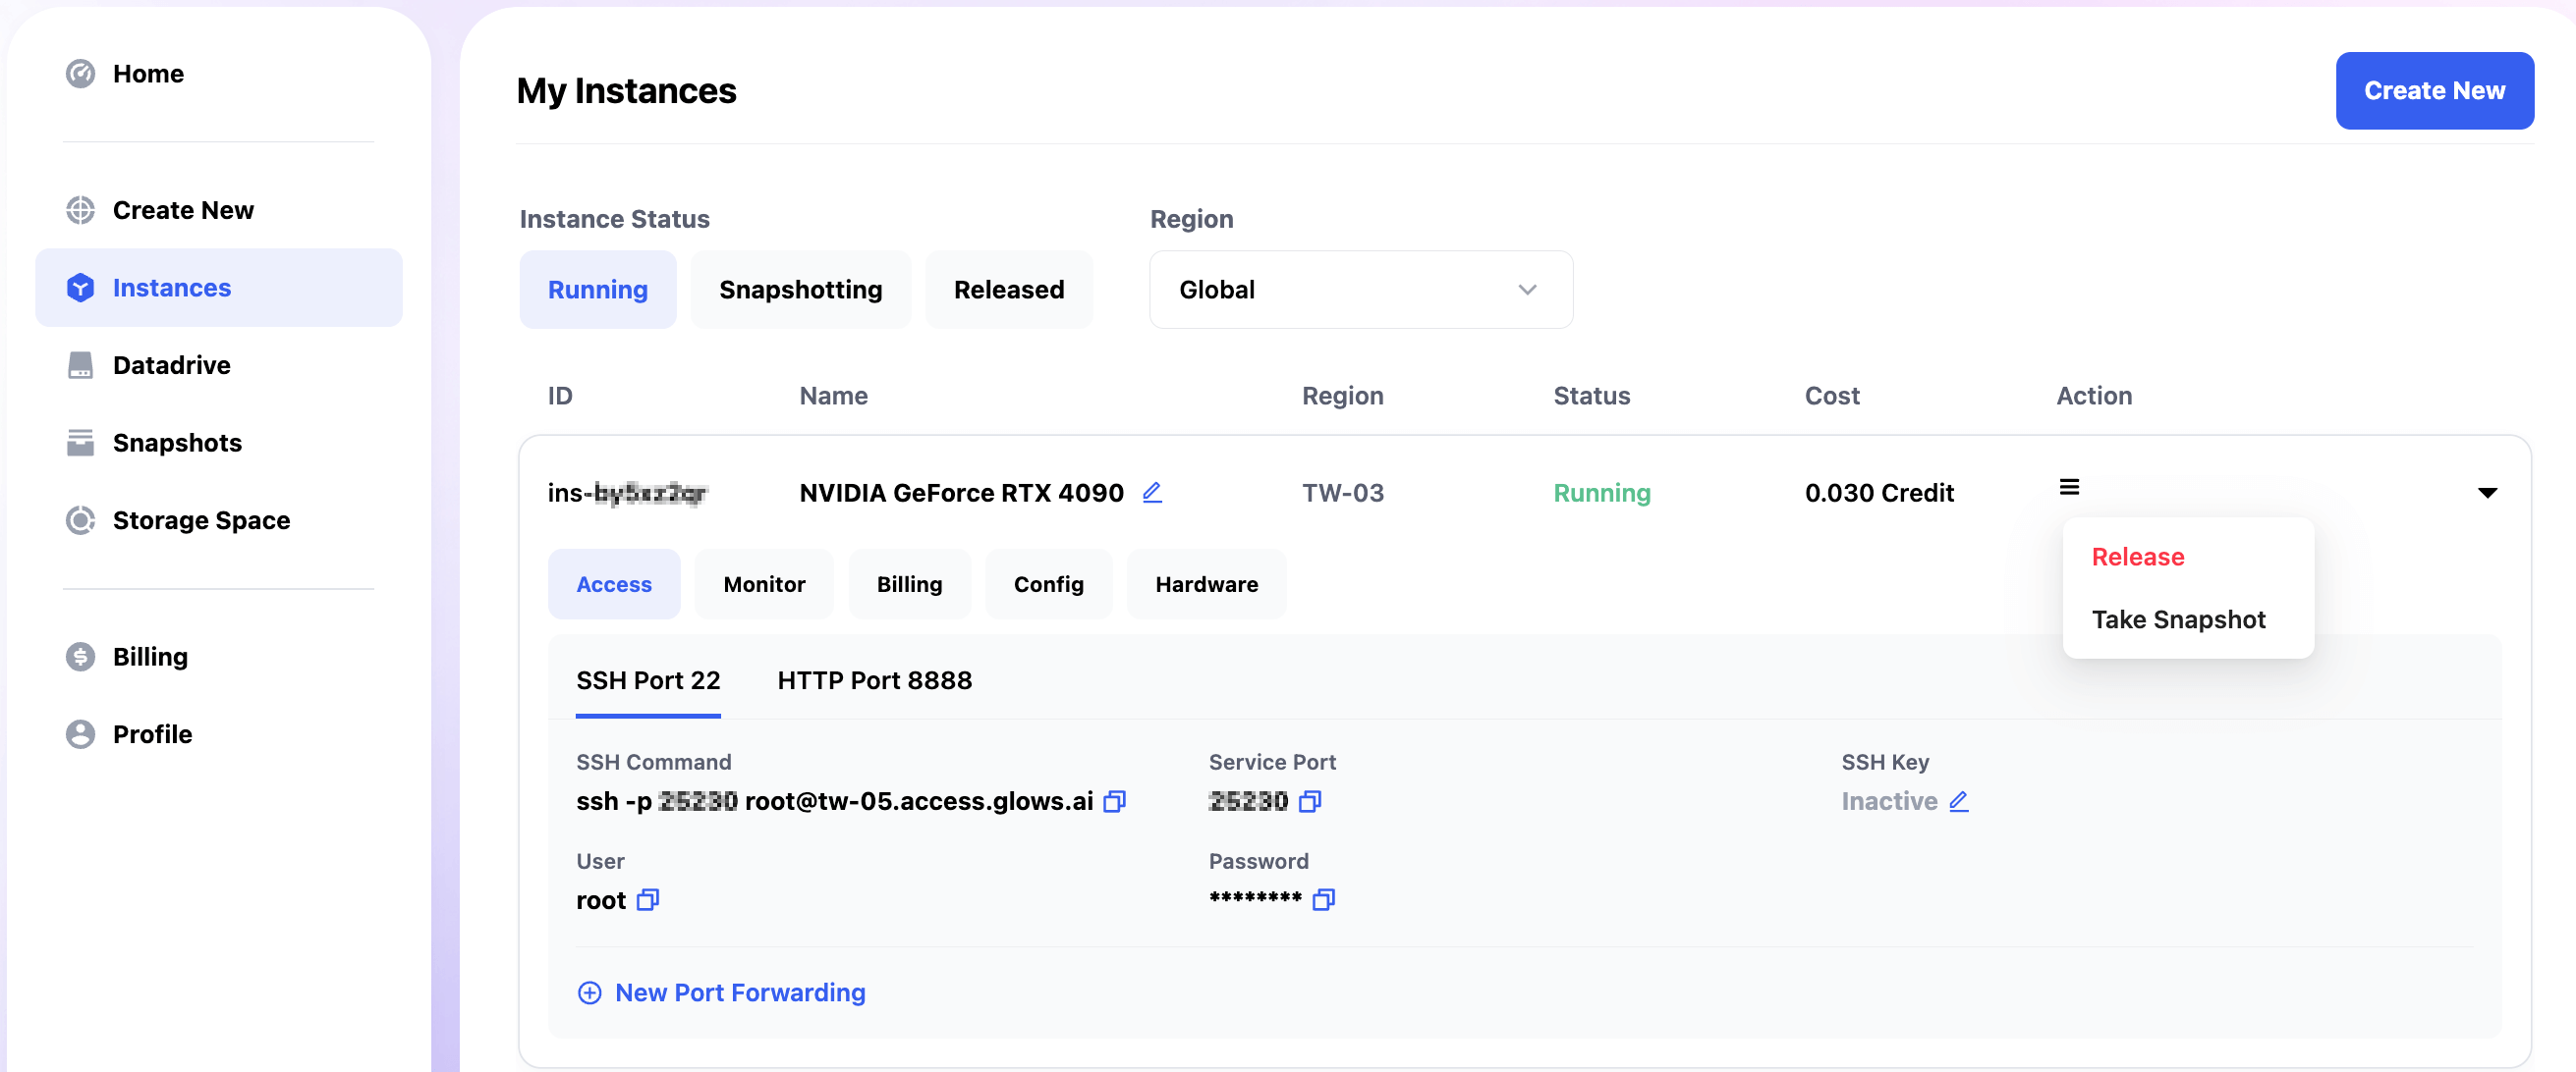Collapse the instance row with arrow
Viewport: 2576px width, 1072px height.
tap(2487, 493)
